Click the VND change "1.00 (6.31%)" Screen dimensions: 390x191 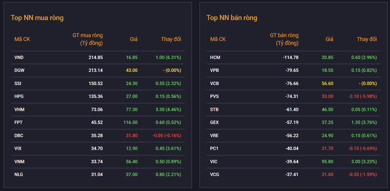pos(168,57)
